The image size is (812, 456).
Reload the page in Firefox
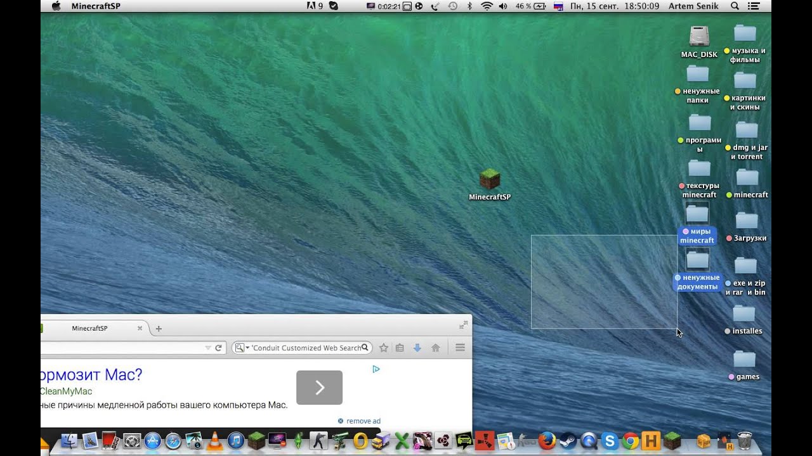point(218,348)
